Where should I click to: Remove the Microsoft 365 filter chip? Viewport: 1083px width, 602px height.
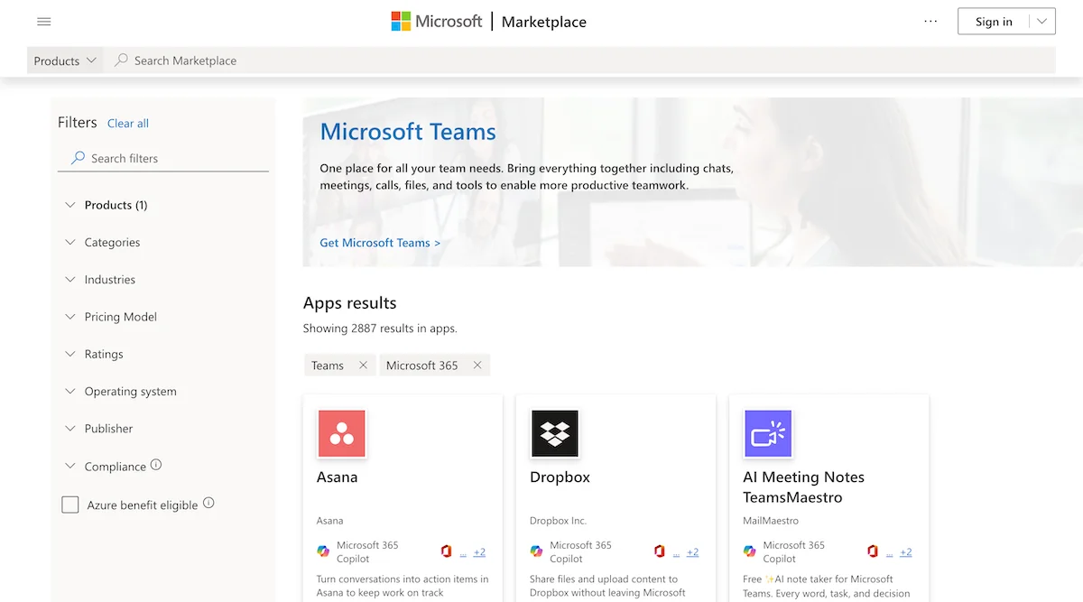[477, 365]
